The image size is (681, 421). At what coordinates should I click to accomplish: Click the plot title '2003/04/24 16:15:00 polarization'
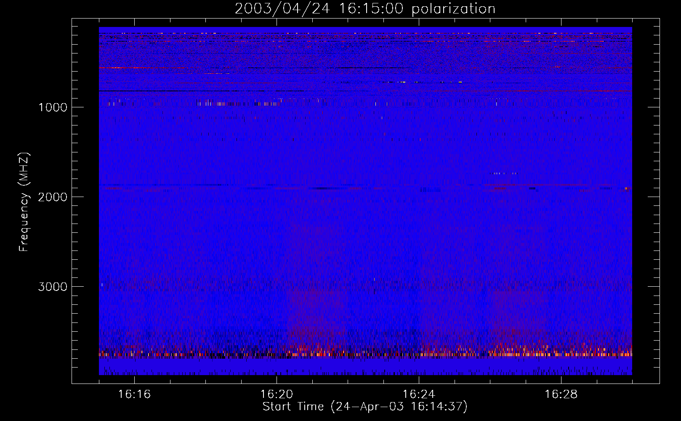pyautogui.click(x=365, y=9)
